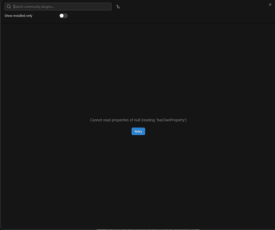This screenshot has width=275, height=230.
Task: Click the sort order icon beside the search box
Action: 118,6
